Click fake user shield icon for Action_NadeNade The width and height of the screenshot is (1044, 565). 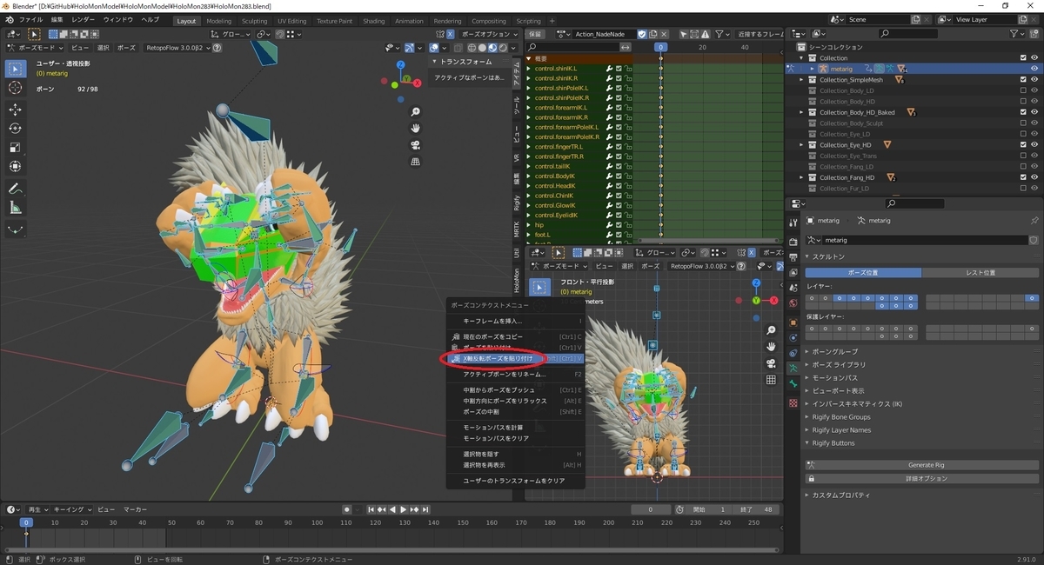pos(642,34)
